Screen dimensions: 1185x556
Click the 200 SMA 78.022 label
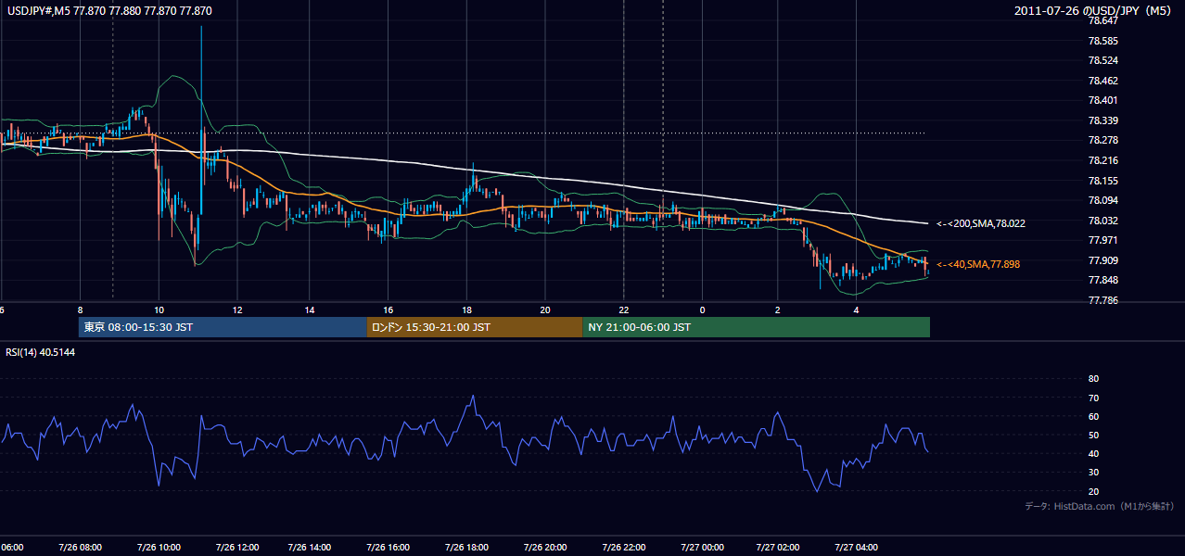pos(980,223)
